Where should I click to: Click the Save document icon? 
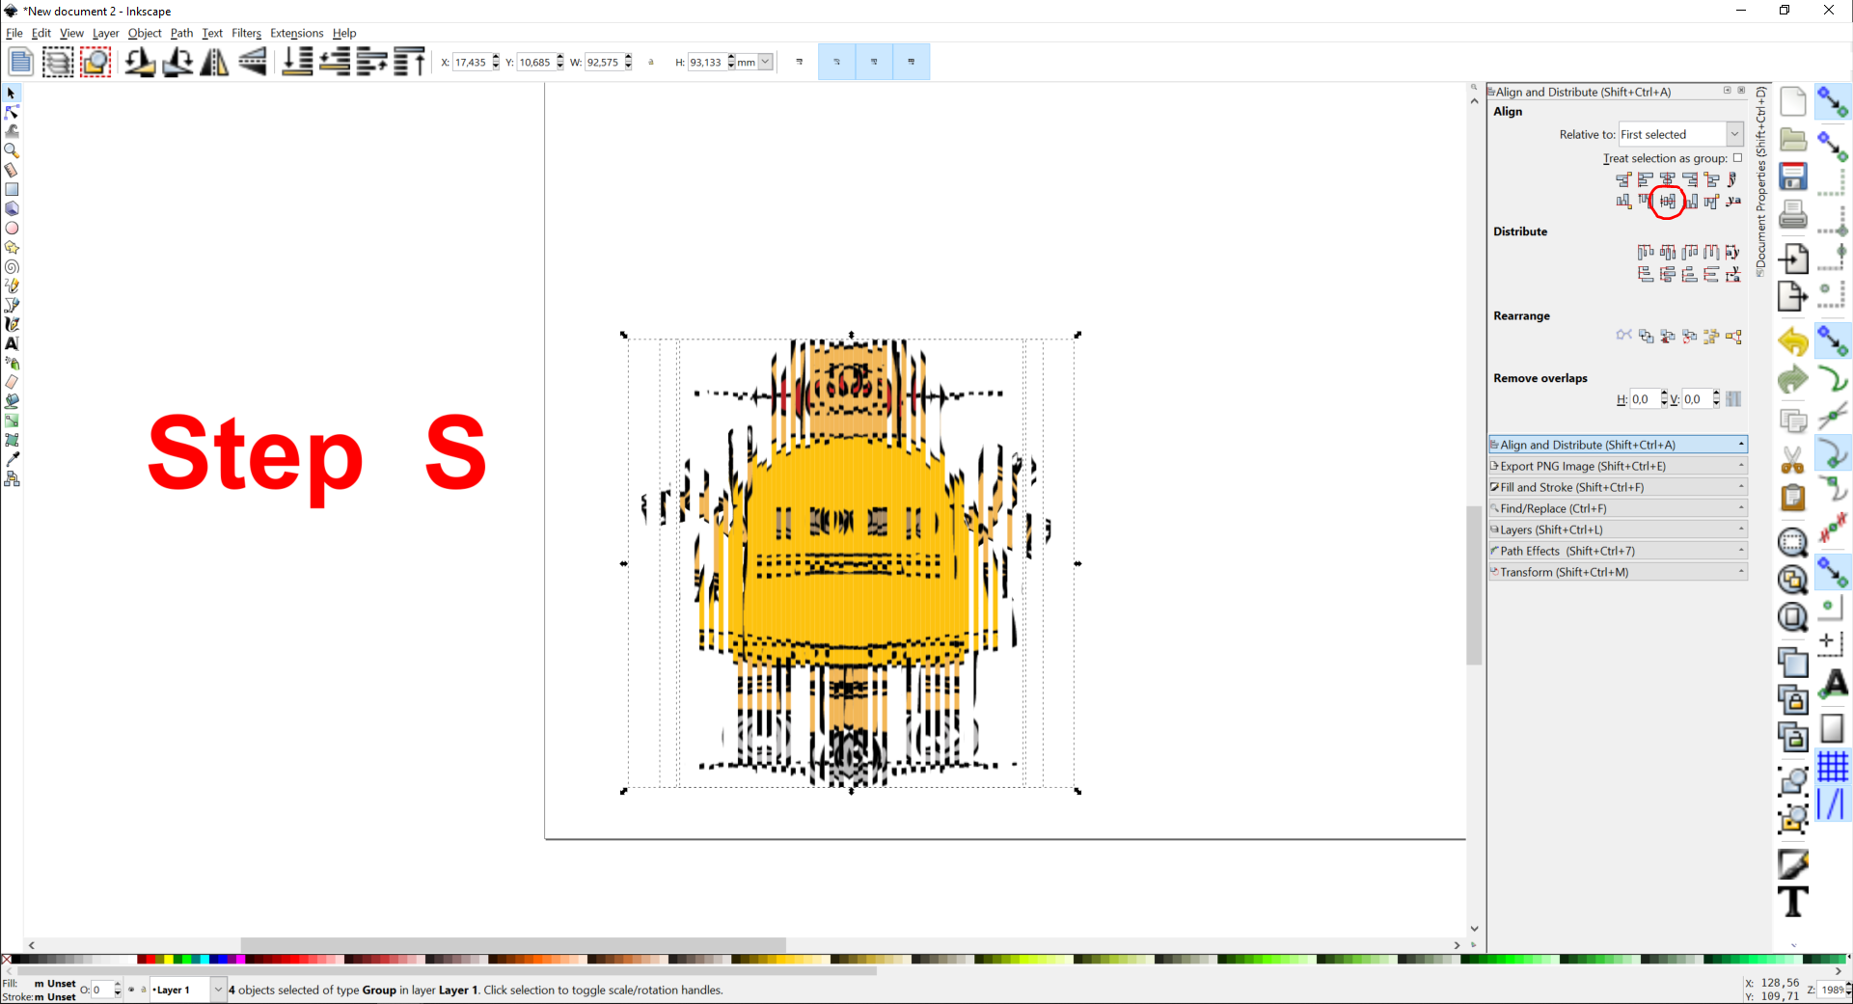(x=1793, y=176)
